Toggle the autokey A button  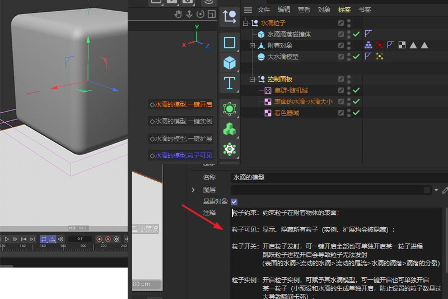(108, 239)
